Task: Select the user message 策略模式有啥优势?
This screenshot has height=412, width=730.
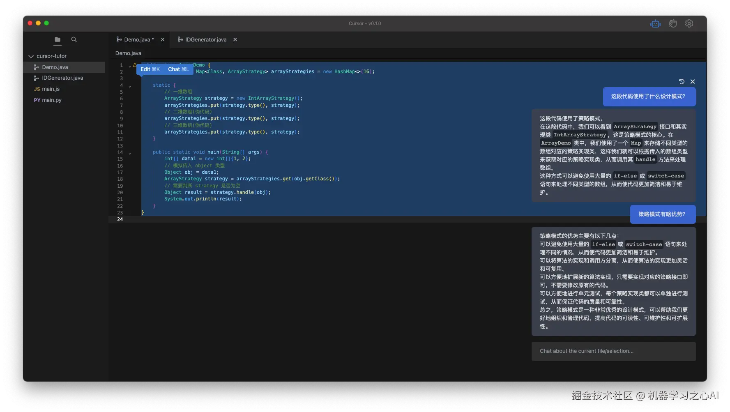Action: click(x=663, y=214)
